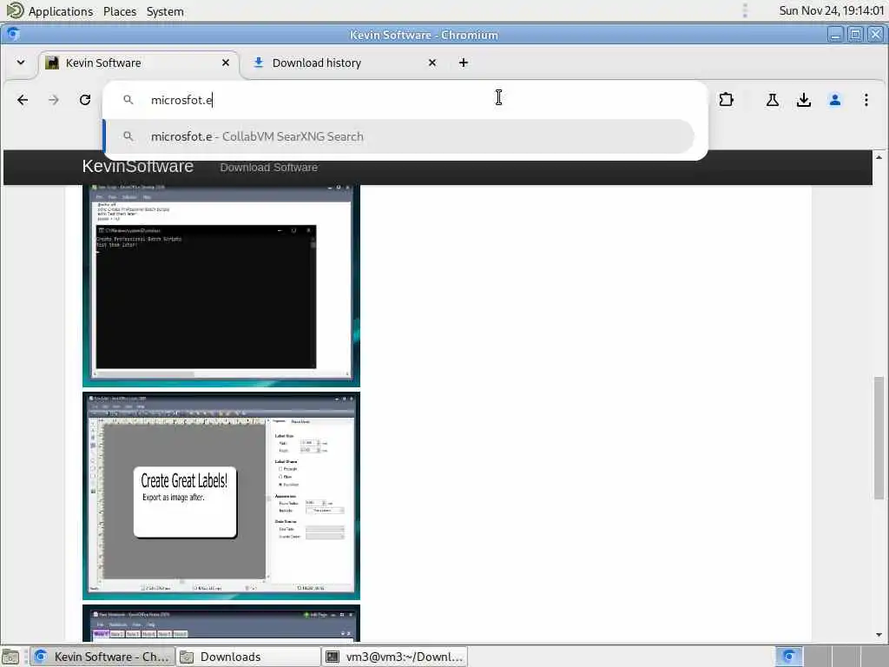The image size is (889, 667).
Task: Open the Download Software link
Action: tap(269, 168)
